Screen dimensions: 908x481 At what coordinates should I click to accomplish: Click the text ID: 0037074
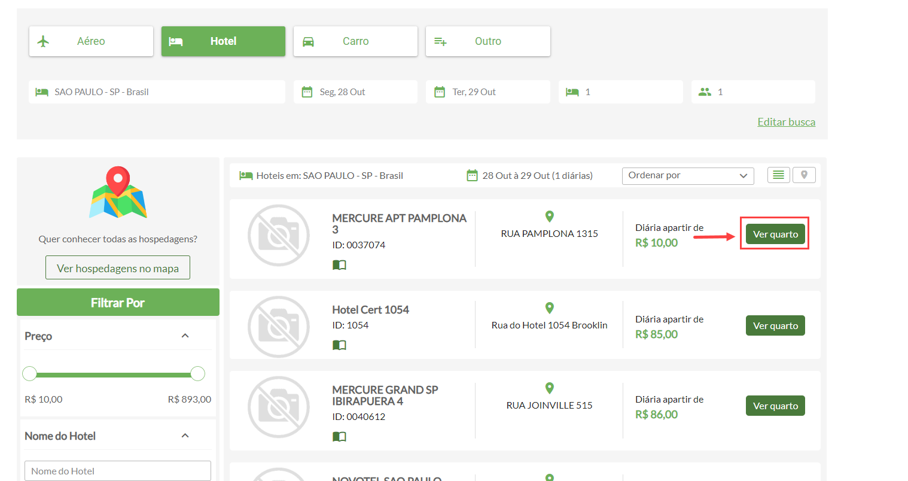[x=358, y=245]
